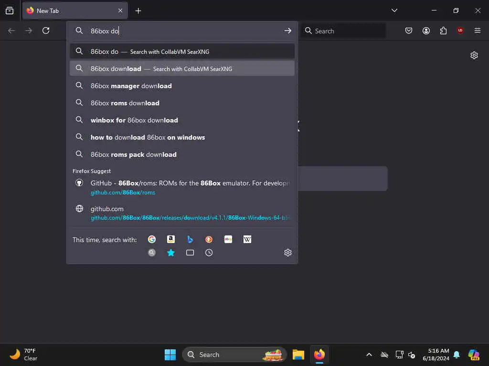Click the Go arrow in address bar
The height and width of the screenshot is (366, 489).
[x=287, y=31]
